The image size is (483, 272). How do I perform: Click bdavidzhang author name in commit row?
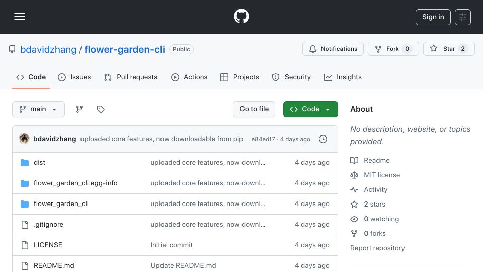[x=54, y=139]
